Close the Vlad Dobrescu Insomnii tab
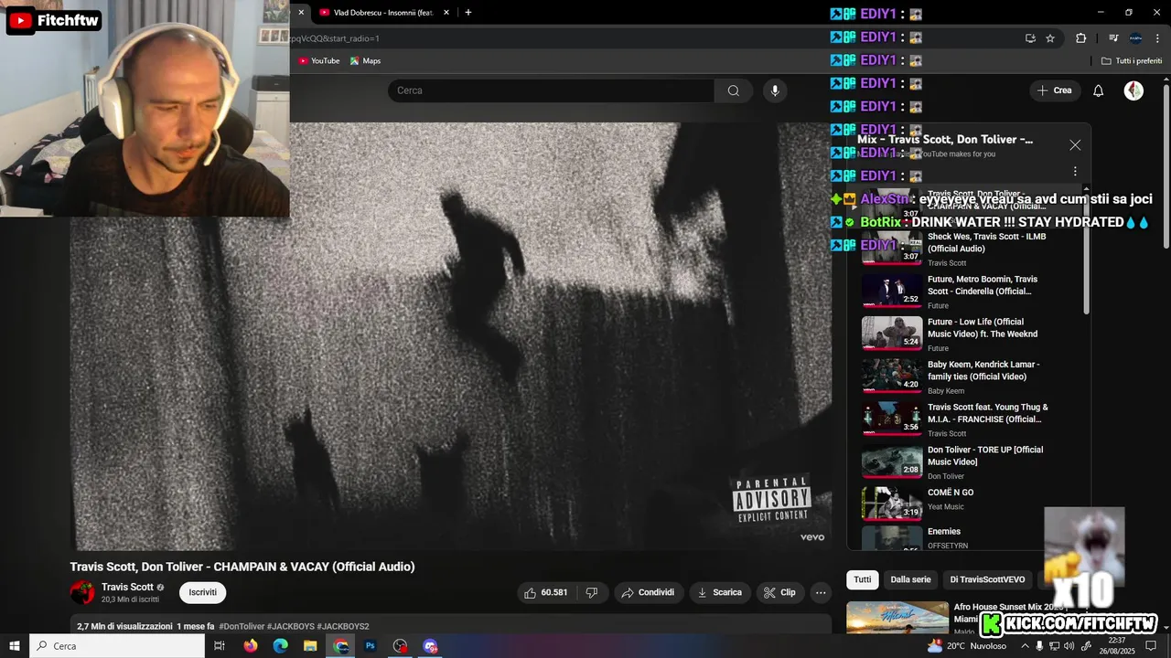1171x658 pixels. [x=446, y=12]
